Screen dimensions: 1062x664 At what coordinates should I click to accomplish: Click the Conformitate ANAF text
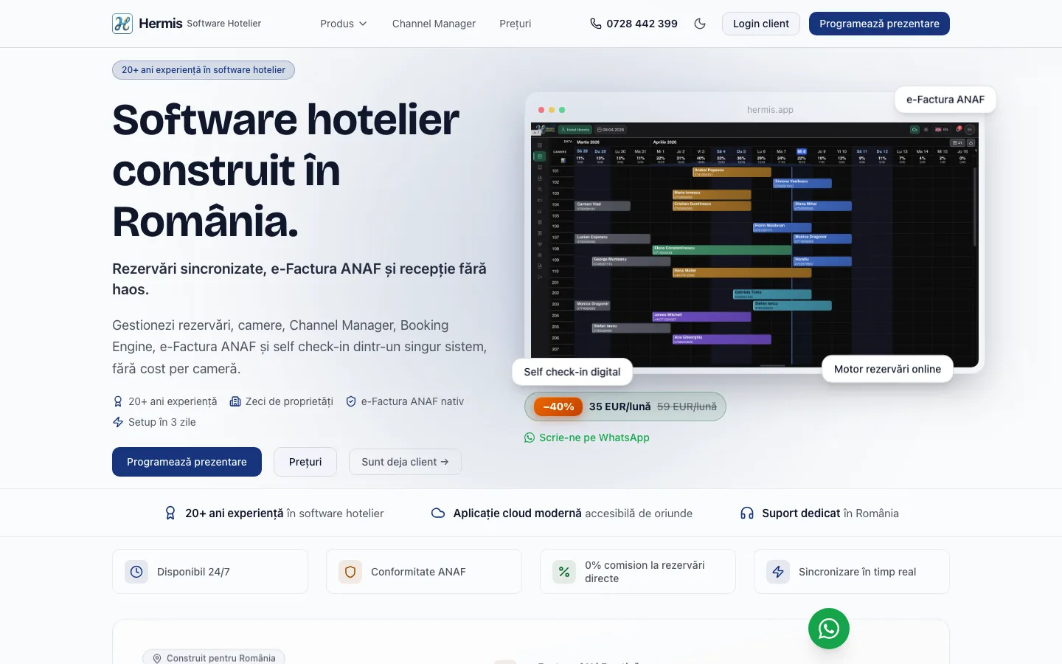[418, 572]
